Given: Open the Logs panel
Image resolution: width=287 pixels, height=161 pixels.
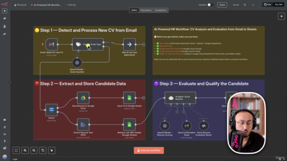Looking at the screenshot, I should [15, 159].
